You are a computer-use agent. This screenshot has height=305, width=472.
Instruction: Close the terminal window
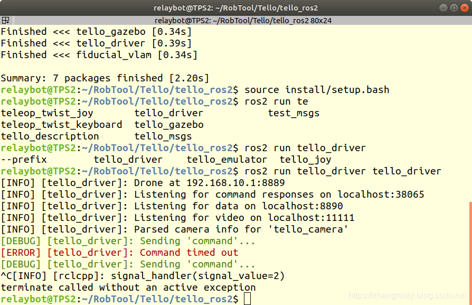465,8
